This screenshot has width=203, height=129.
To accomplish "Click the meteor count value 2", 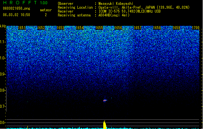I will [46, 15].
